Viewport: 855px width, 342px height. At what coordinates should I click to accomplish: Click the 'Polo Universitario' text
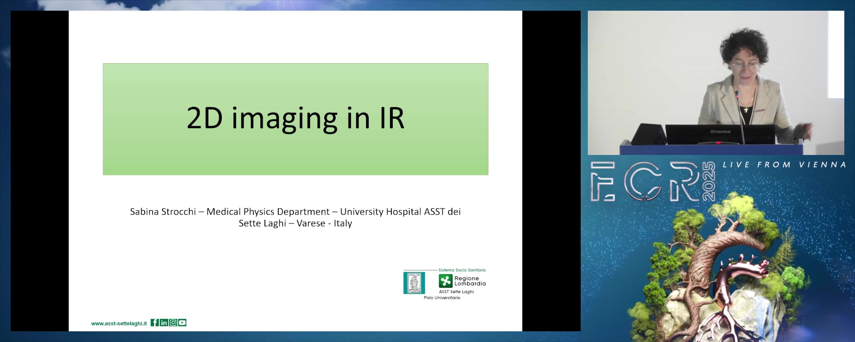coord(442,297)
